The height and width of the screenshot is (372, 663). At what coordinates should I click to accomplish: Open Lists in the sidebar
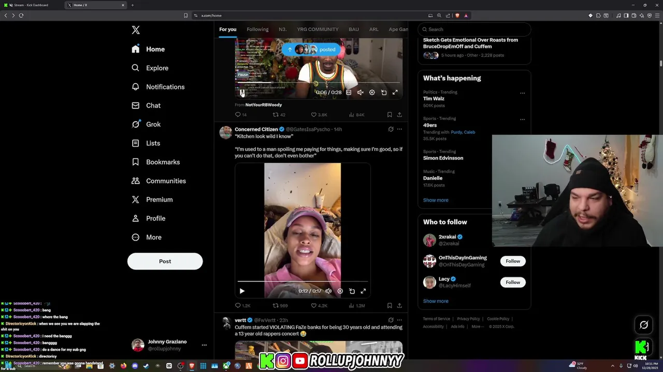pos(146,143)
